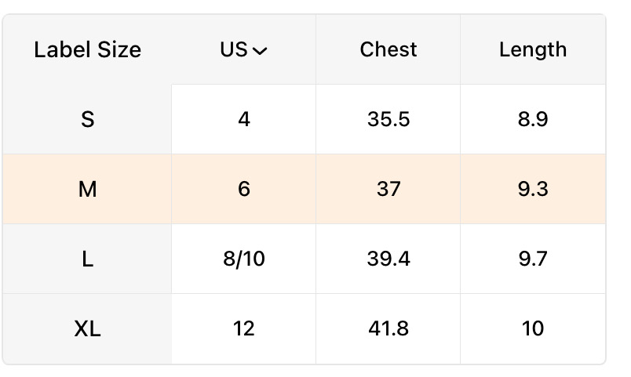Select the S label size row
This screenshot has width=631, height=377.
87,120
